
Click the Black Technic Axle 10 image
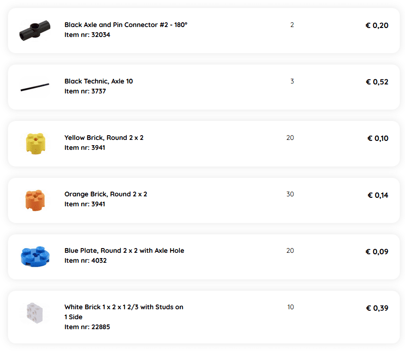(x=35, y=87)
